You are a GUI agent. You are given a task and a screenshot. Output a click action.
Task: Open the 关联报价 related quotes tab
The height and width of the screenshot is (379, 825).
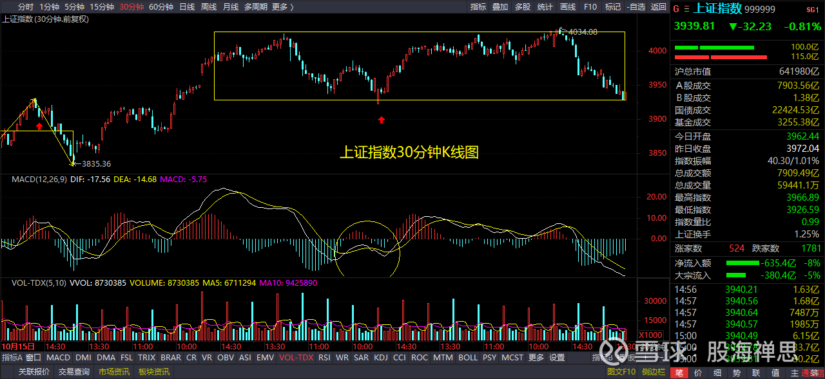click(34, 372)
